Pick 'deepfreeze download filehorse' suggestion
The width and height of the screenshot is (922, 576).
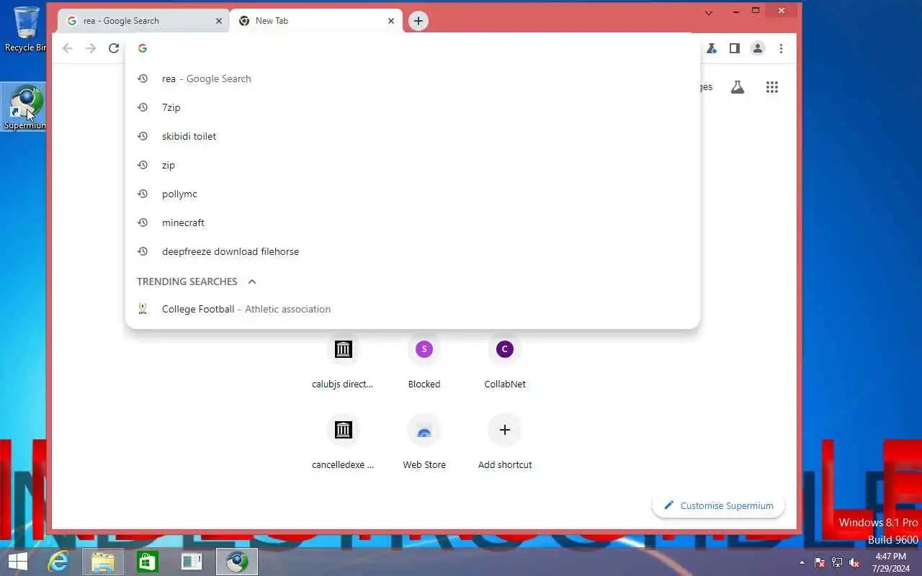point(413,251)
